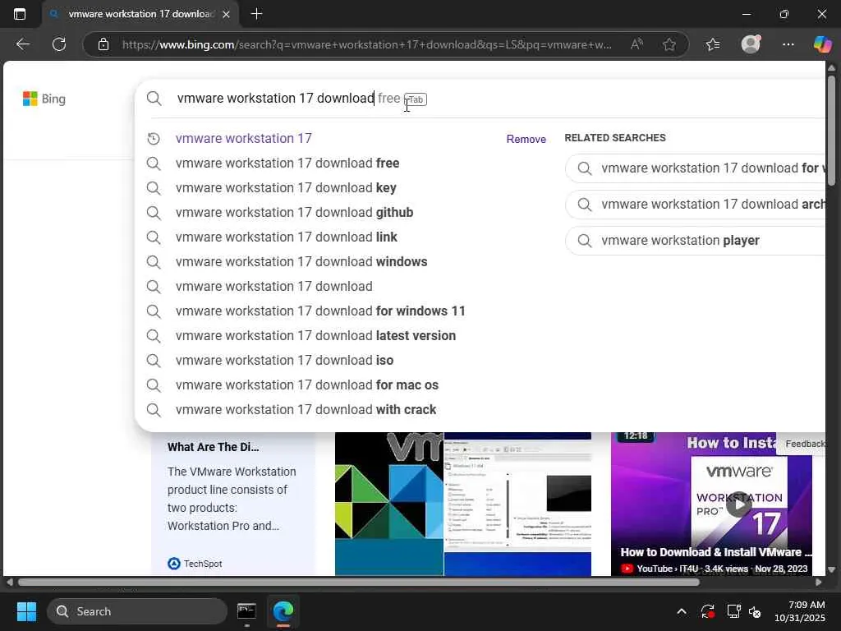Viewport: 841px width, 631px height.
Task: Select the vmware workstation 17 download tab
Action: 140,15
